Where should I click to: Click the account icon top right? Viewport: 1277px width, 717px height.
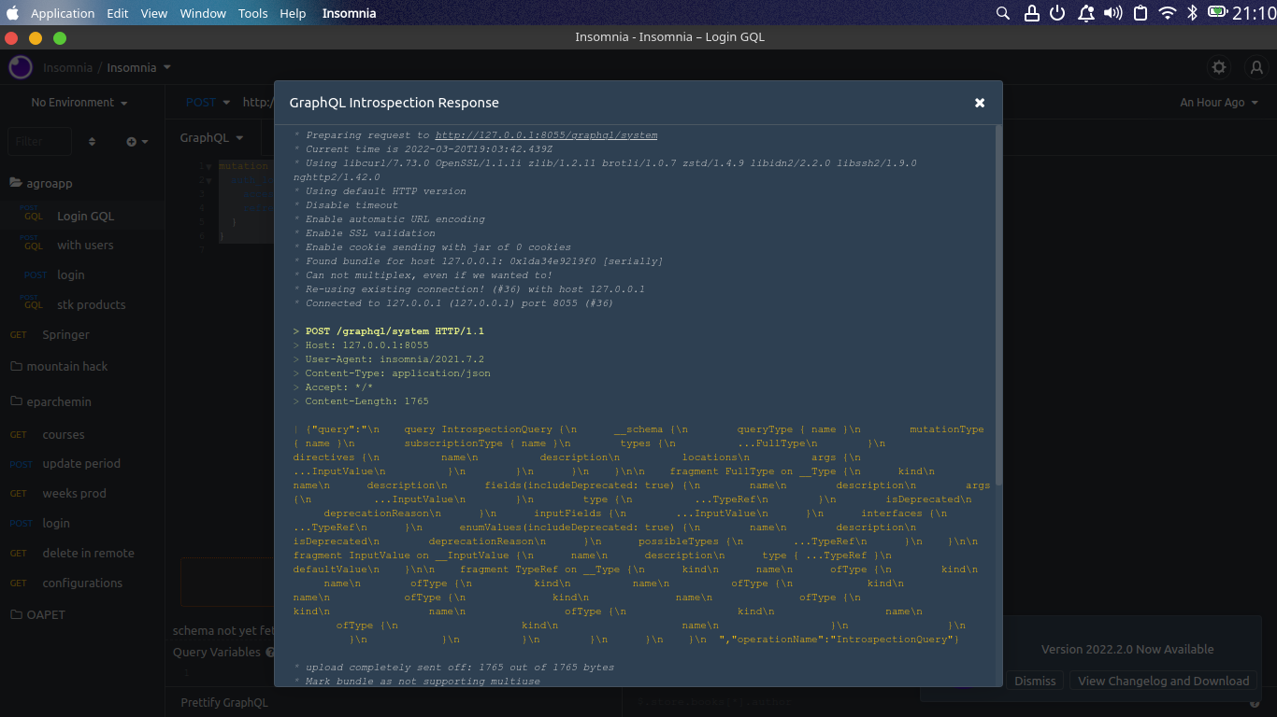[1257, 67]
